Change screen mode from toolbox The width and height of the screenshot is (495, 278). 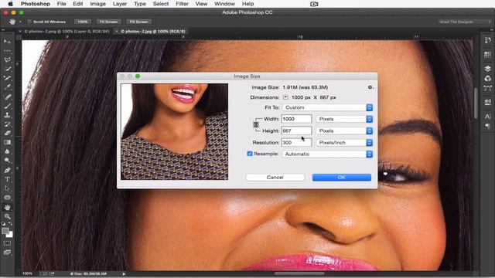pos(7,253)
